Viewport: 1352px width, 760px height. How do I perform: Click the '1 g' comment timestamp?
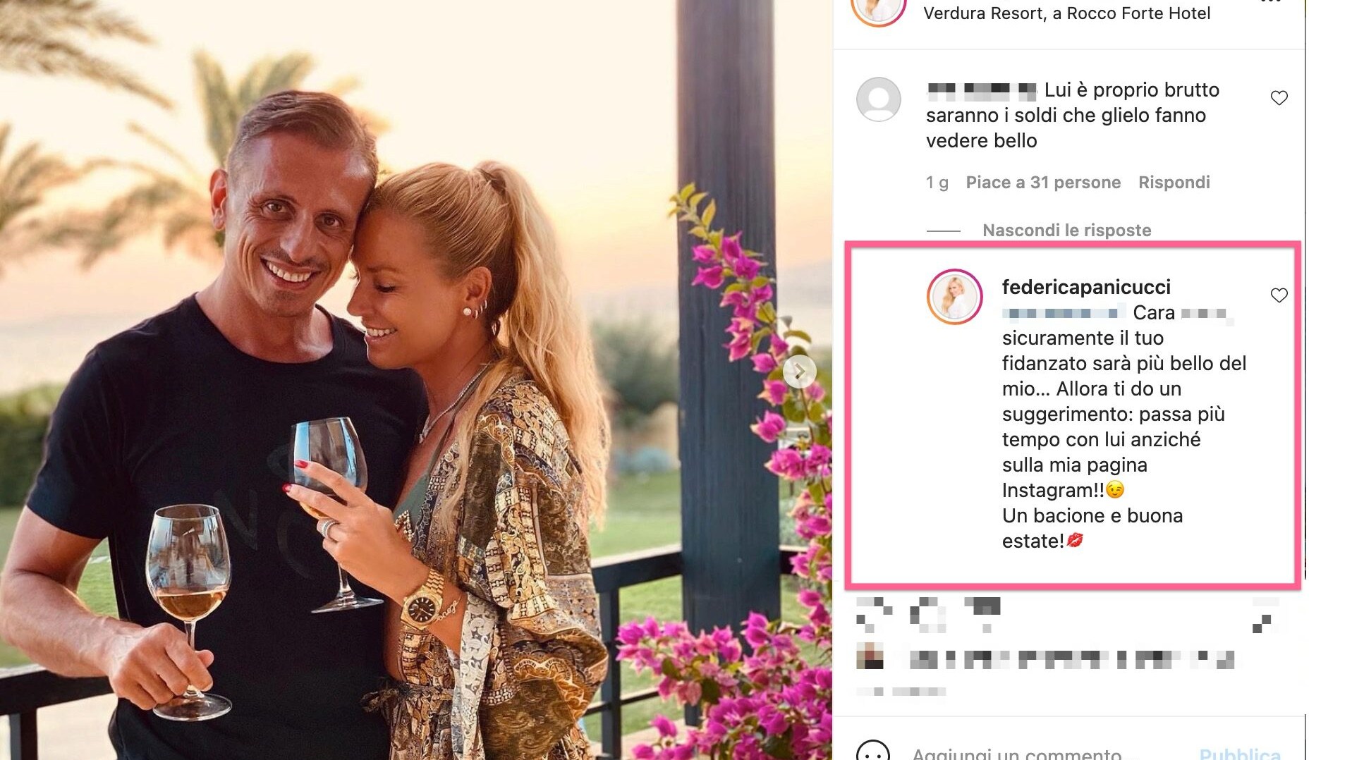(x=937, y=183)
